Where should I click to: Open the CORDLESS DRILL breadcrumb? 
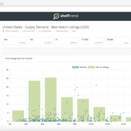[x=62, y=31]
